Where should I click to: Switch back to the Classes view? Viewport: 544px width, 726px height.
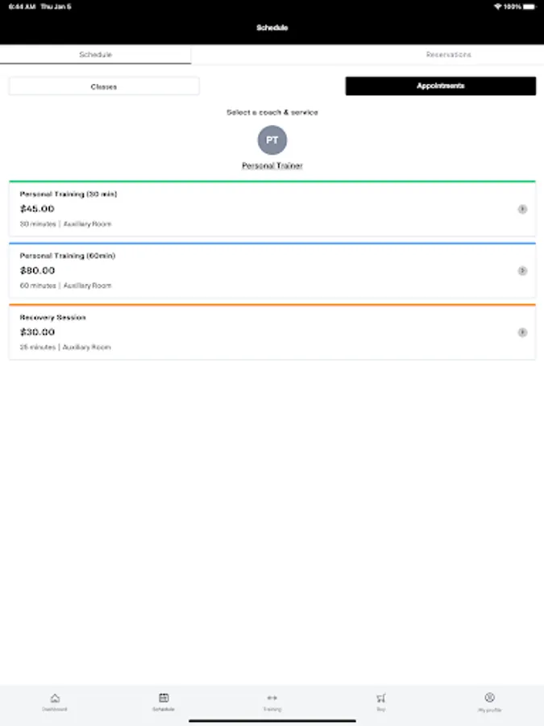[104, 85]
